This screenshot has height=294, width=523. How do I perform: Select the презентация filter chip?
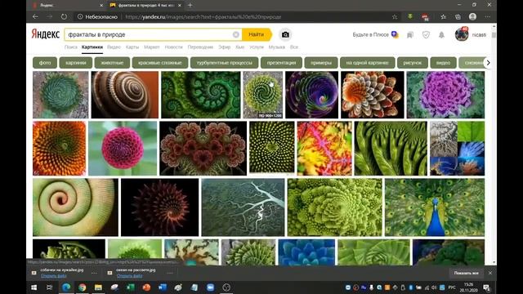(281, 63)
